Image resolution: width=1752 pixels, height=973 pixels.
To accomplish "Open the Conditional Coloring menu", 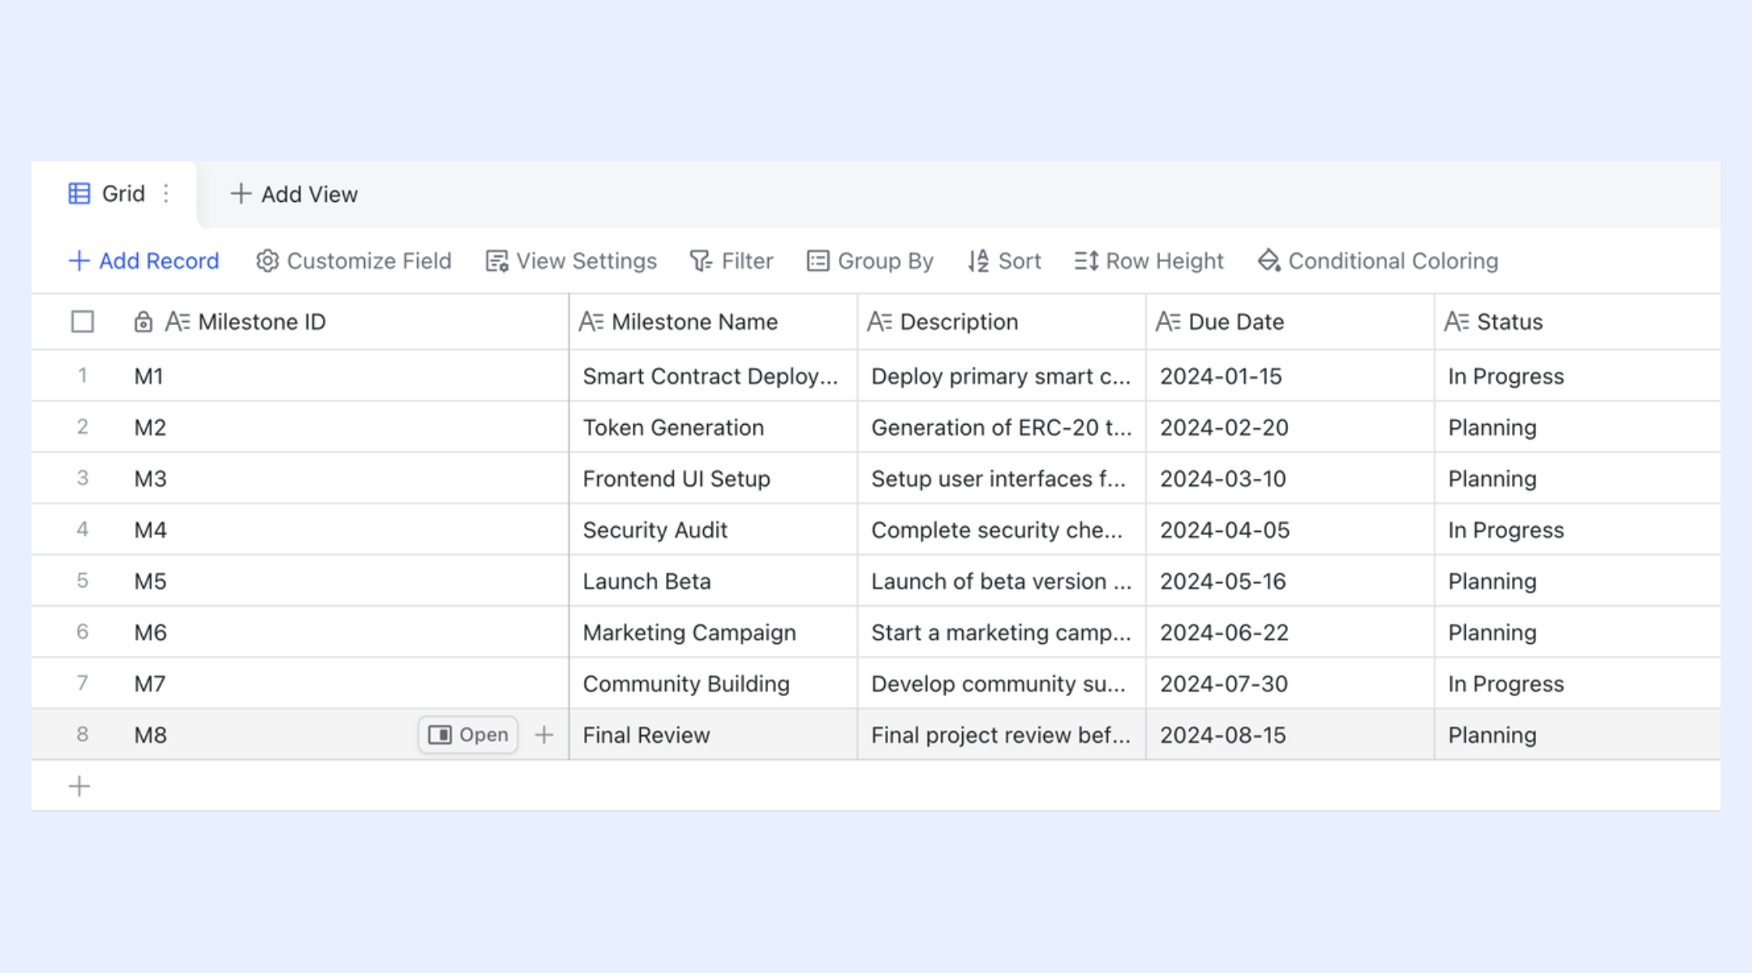I will [1378, 261].
